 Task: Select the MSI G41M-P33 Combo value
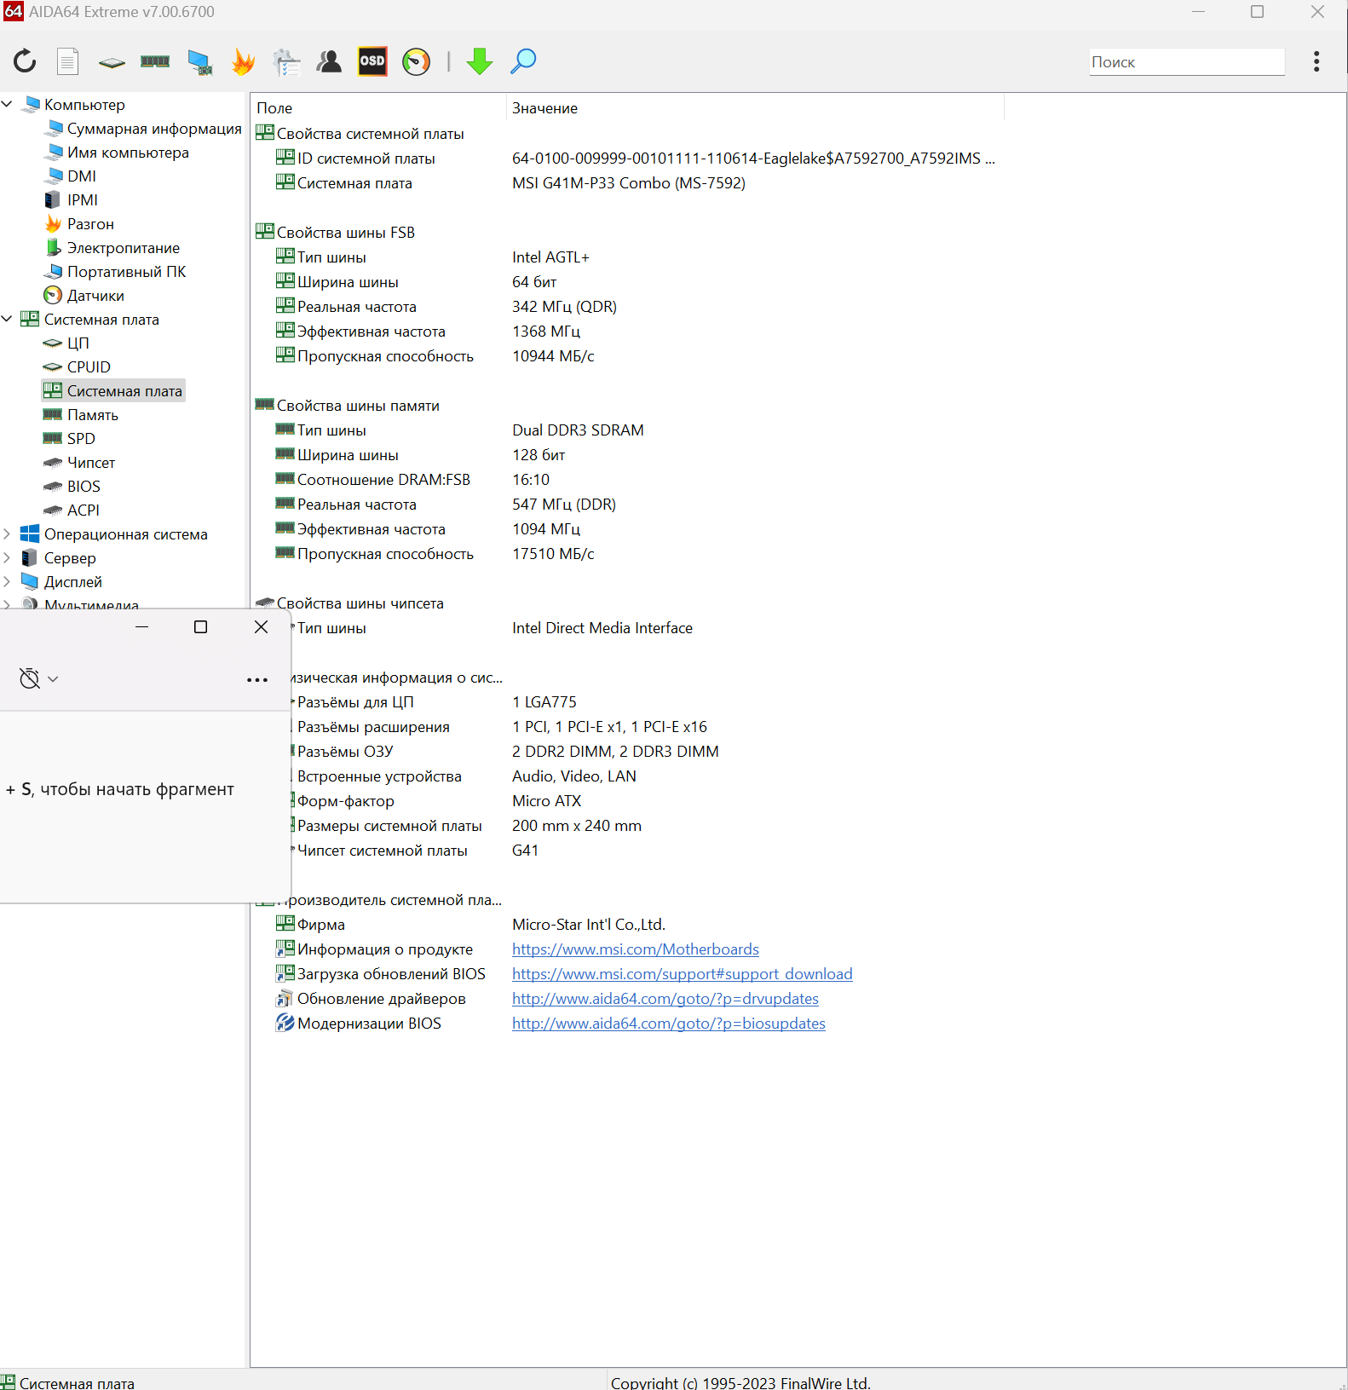pyautogui.click(x=629, y=182)
